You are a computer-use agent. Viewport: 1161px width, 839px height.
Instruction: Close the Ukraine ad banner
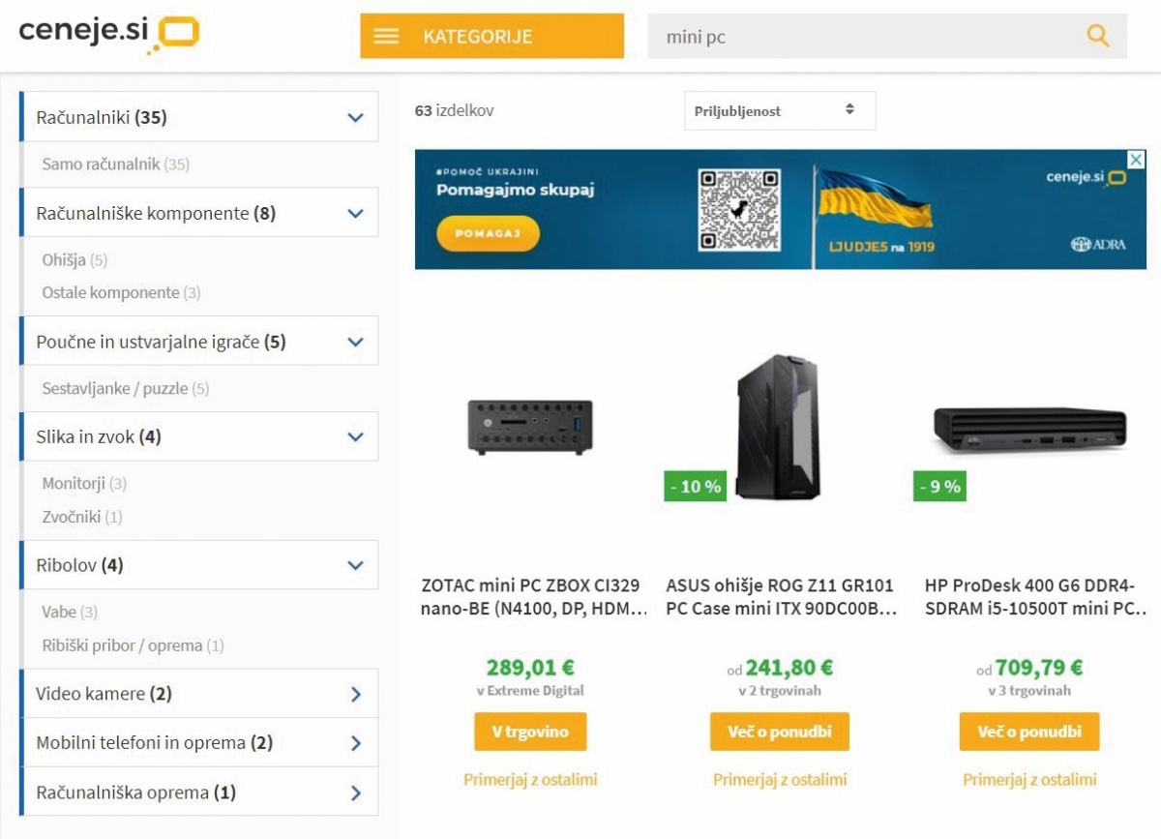(1137, 159)
